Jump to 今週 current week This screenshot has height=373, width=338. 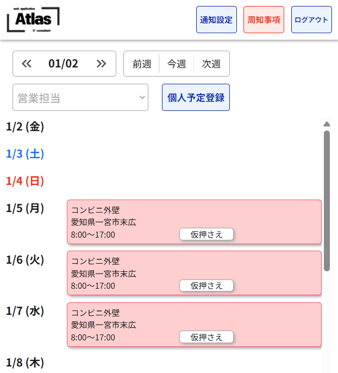[x=177, y=64]
